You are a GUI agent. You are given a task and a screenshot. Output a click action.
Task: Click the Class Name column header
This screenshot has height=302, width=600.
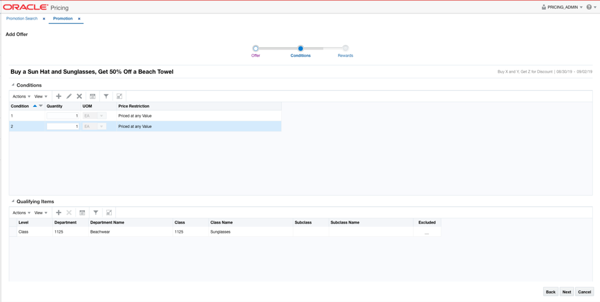pos(251,223)
